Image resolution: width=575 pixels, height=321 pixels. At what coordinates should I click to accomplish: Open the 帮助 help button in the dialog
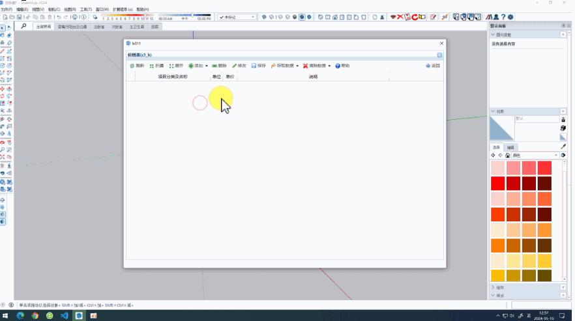point(342,66)
